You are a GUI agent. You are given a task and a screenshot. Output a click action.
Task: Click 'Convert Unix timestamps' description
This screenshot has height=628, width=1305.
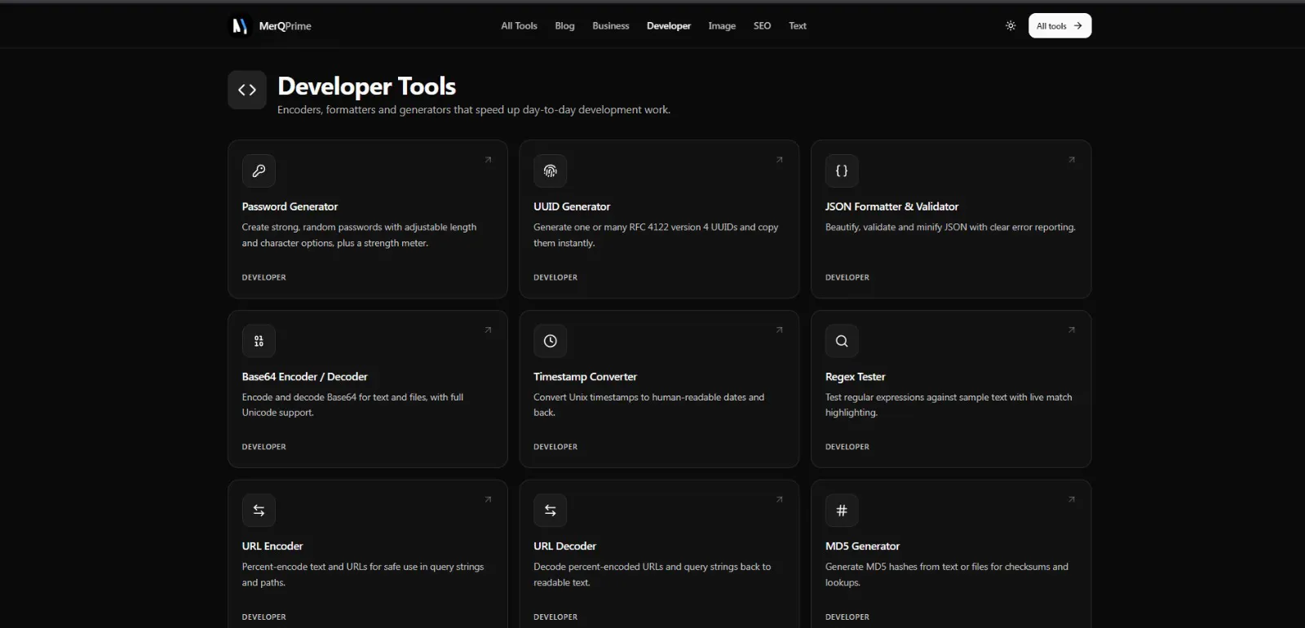(x=648, y=405)
